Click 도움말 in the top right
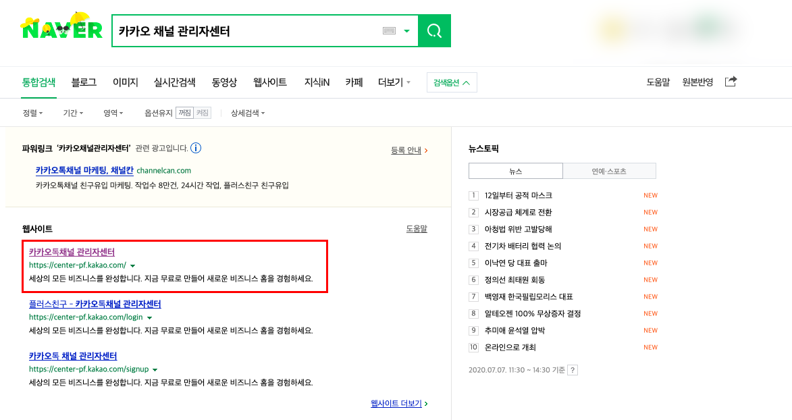 coord(658,82)
